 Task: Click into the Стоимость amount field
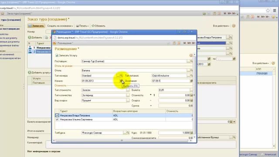pyautogui.click(x=174, y=96)
